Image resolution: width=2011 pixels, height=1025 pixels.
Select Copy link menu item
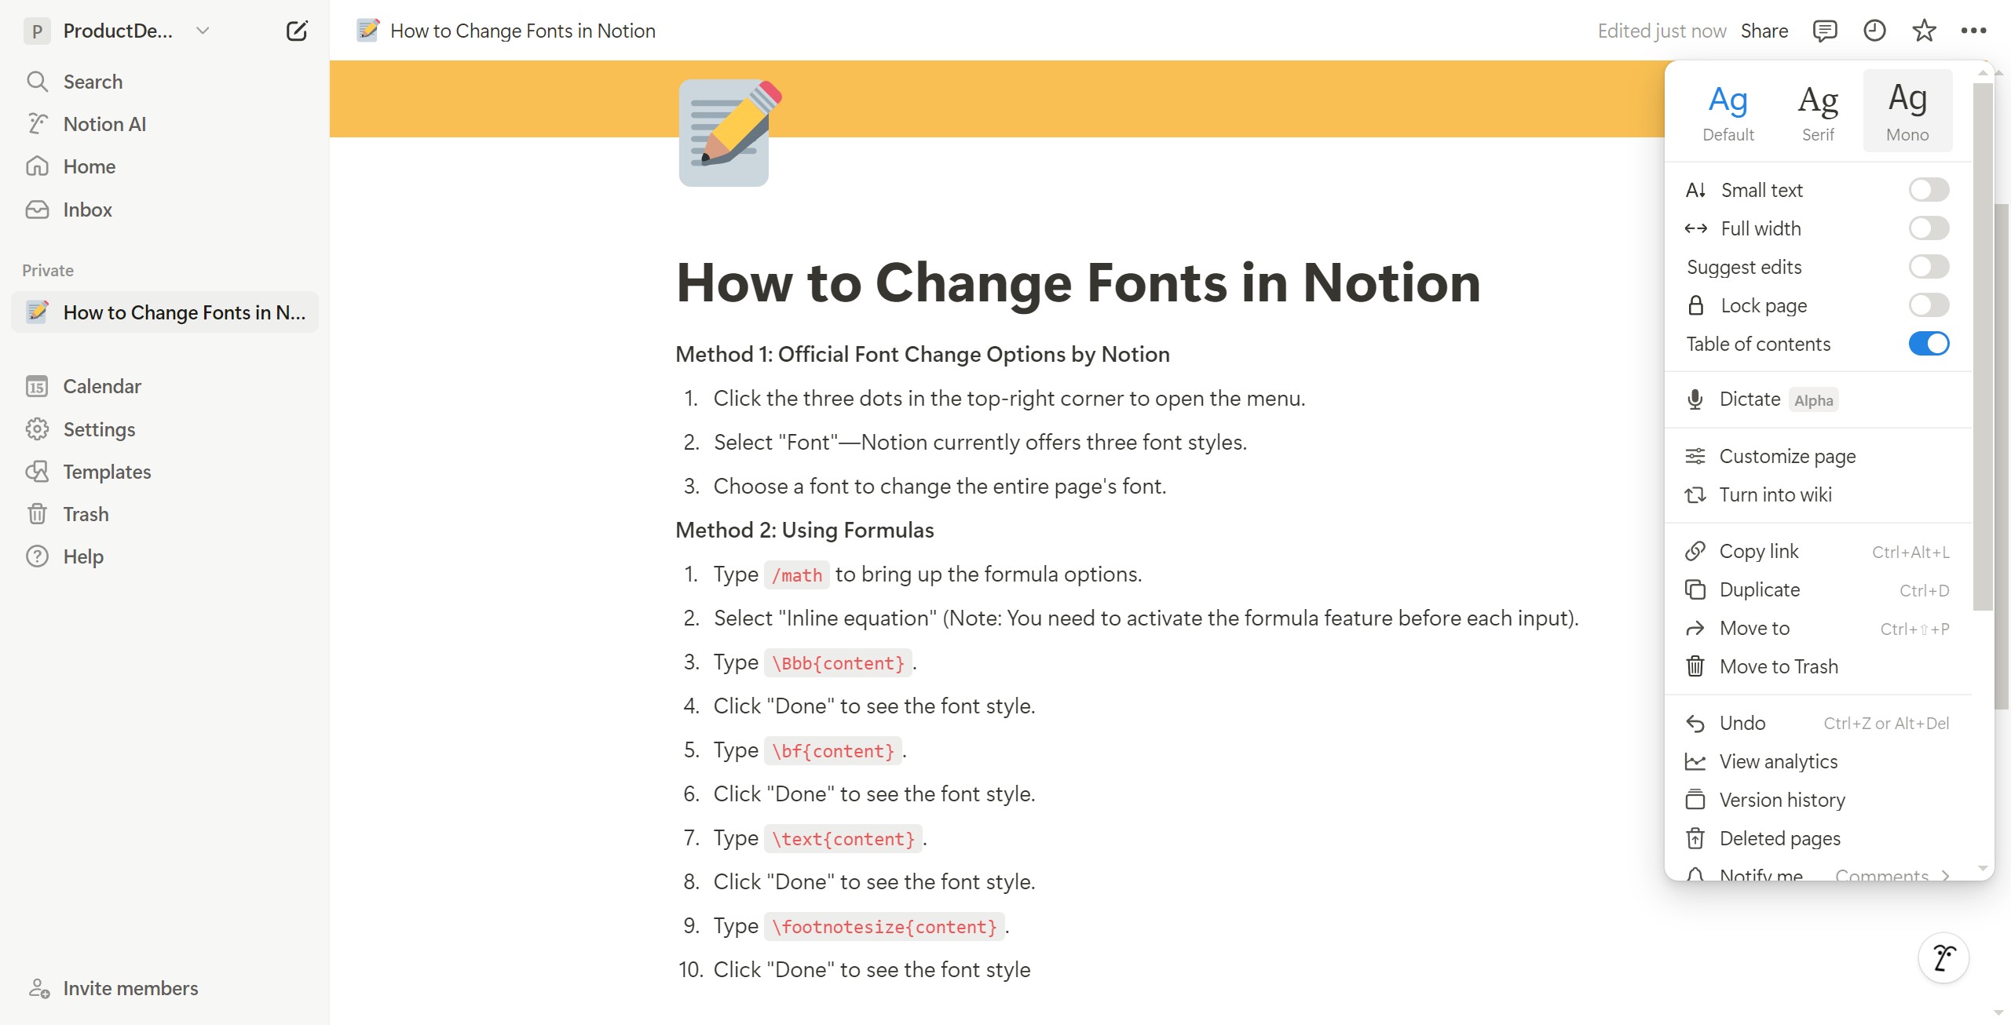[1818, 551]
